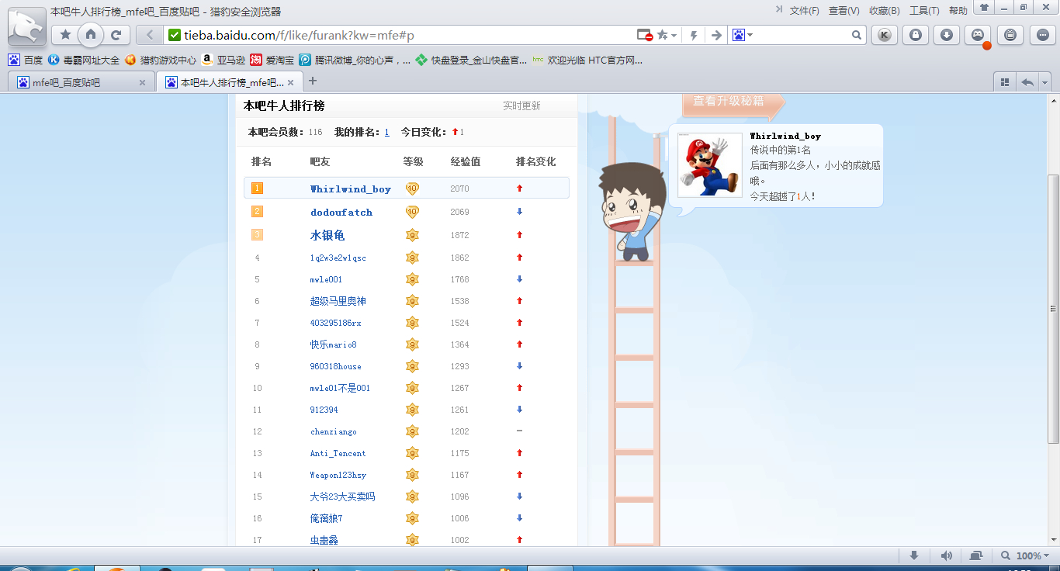Click the lightning speed mode icon

pyautogui.click(x=694, y=35)
